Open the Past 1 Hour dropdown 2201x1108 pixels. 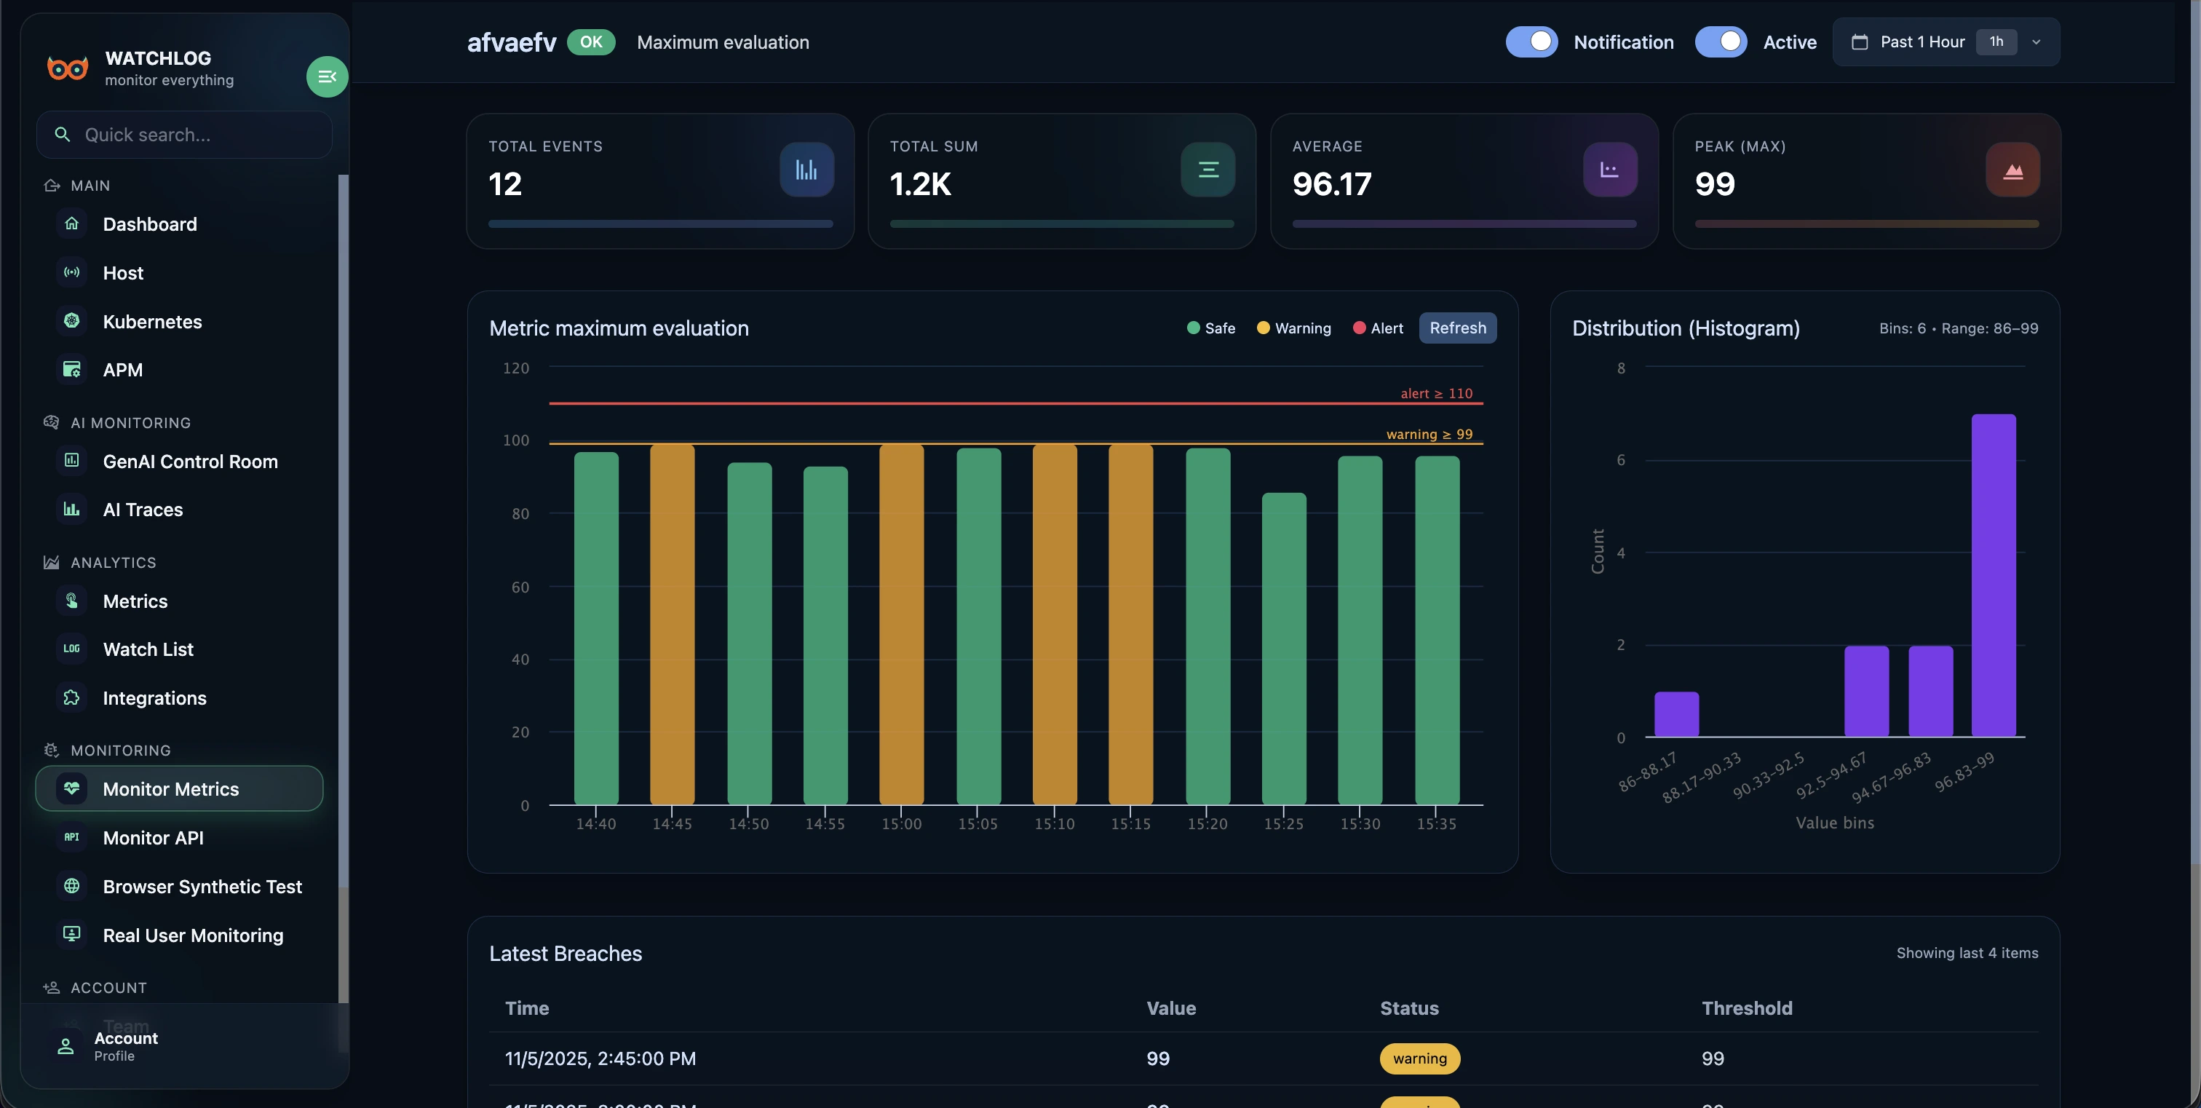pyautogui.click(x=1922, y=42)
